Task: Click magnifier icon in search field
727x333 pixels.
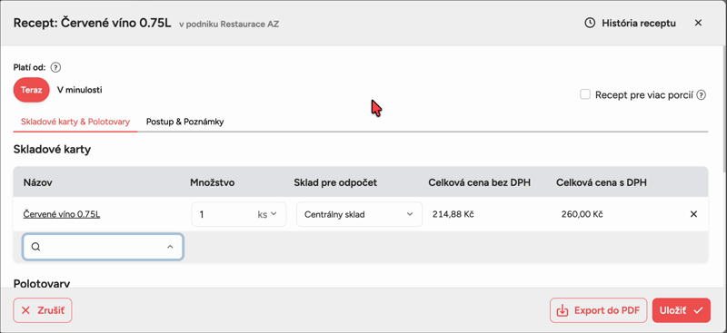Action: click(x=35, y=247)
